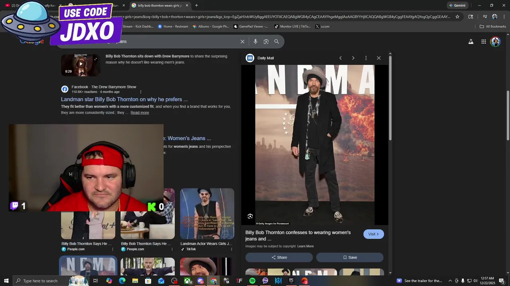Bookmark this page with the star icon

point(457,17)
